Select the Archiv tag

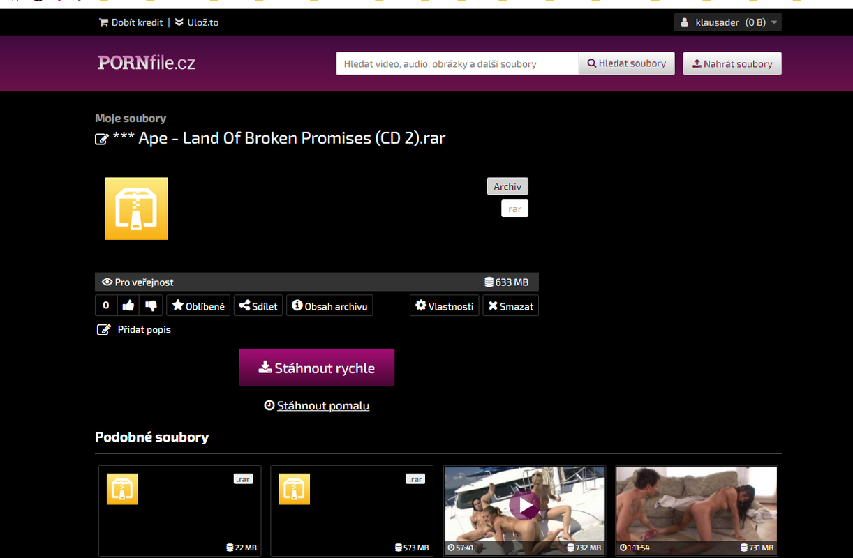[x=507, y=186]
